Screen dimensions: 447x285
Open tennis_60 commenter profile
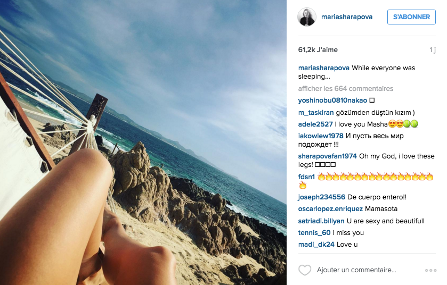click(314, 233)
